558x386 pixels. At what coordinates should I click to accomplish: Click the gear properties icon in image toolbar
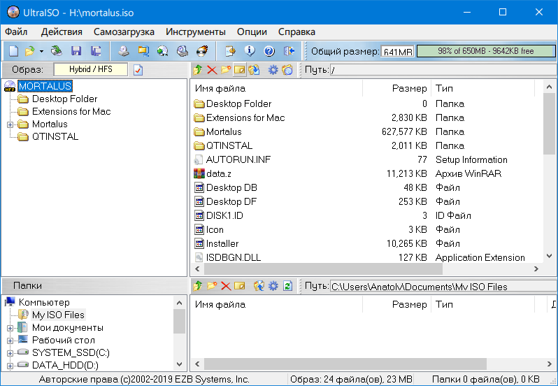tap(273, 70)
